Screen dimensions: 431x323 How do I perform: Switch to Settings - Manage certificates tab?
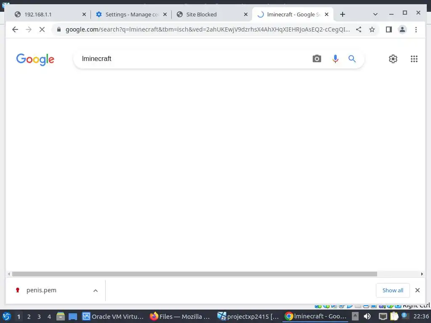pos(131,14)
